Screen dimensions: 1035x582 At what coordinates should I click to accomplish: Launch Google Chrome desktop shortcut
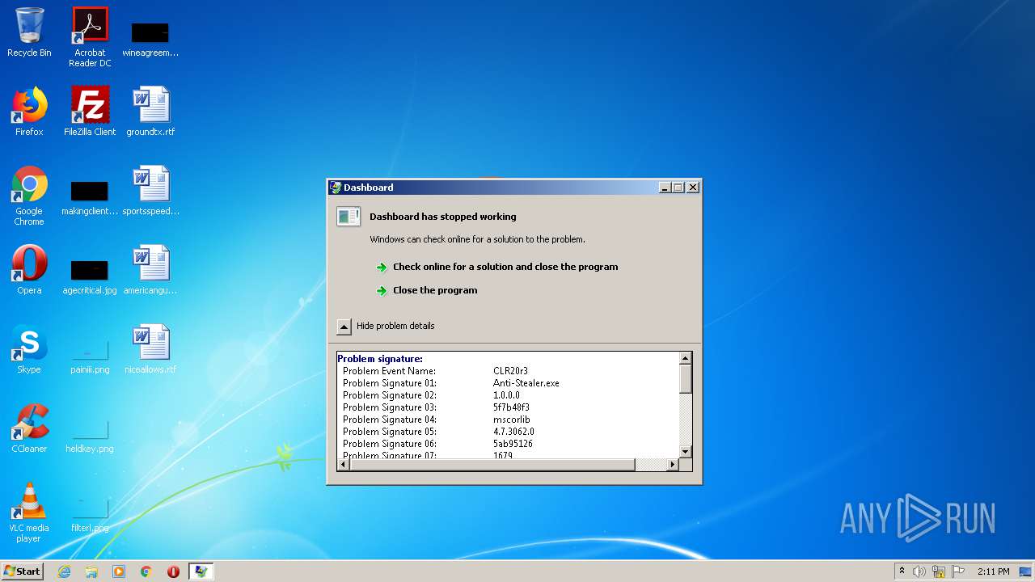coord(29,196)
